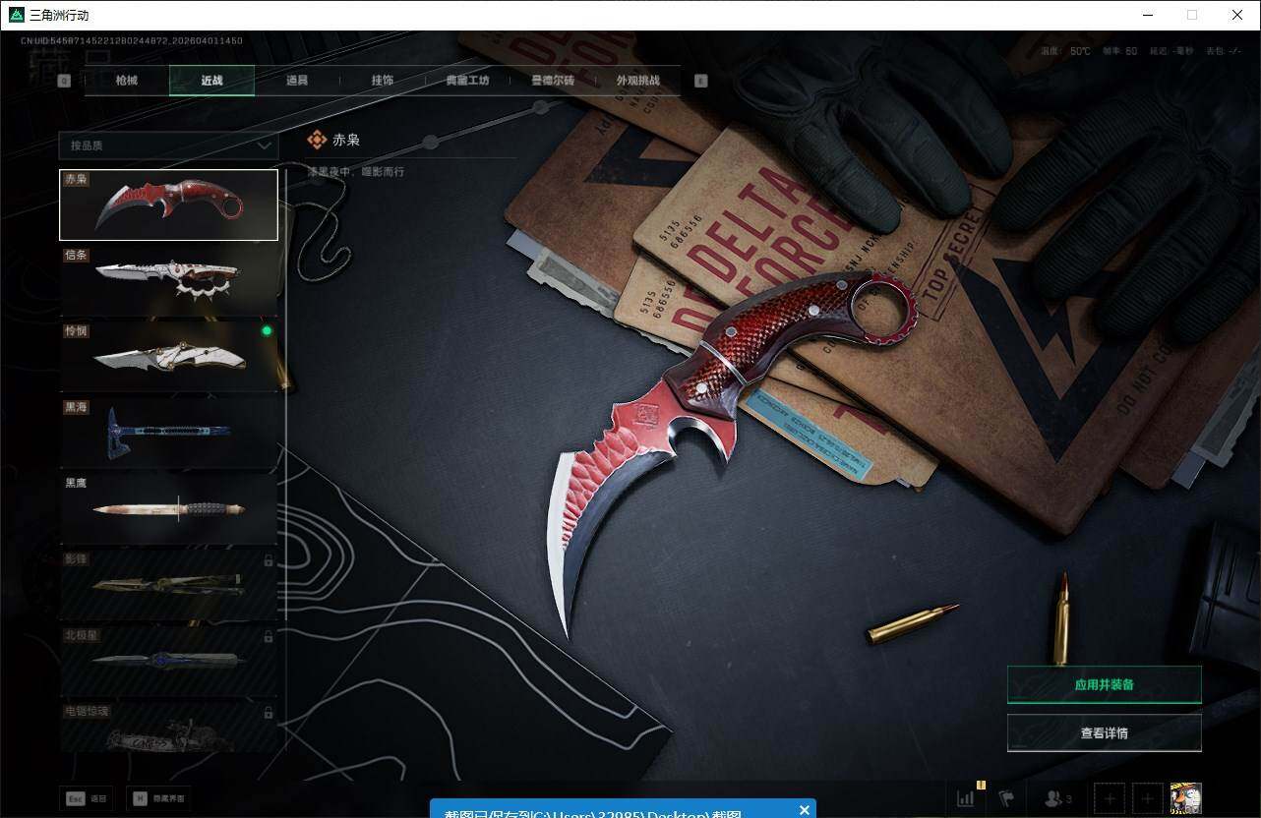Close the screenshot saved notification

(804, 810)
